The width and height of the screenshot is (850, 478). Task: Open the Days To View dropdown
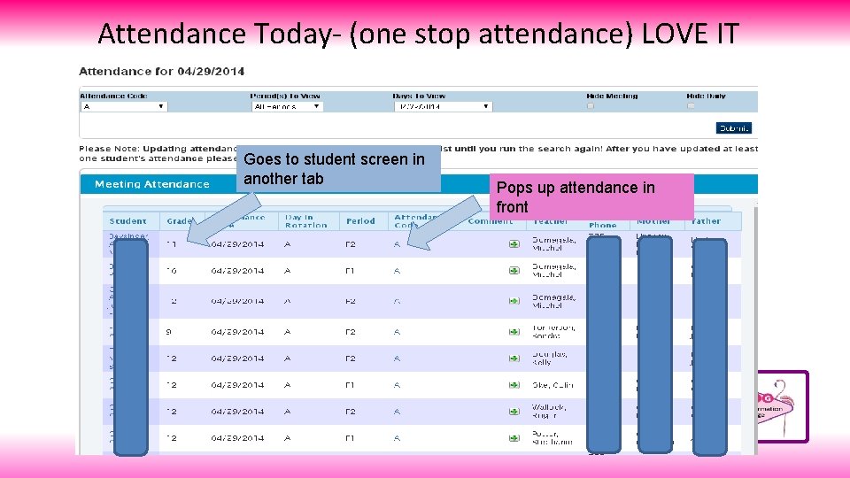444,107
